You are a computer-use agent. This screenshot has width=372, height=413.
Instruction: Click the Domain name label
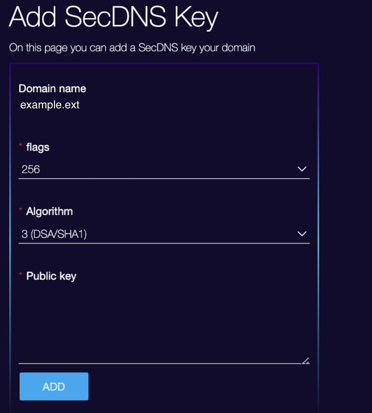pyautogui.click(x=53, y=89)
